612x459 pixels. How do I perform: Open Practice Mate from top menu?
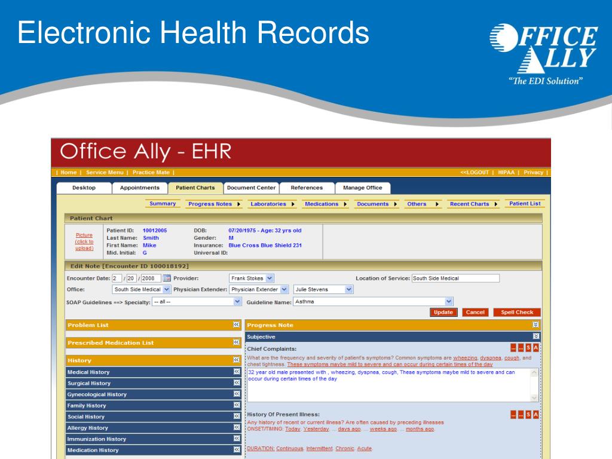[x=151, y=172]
